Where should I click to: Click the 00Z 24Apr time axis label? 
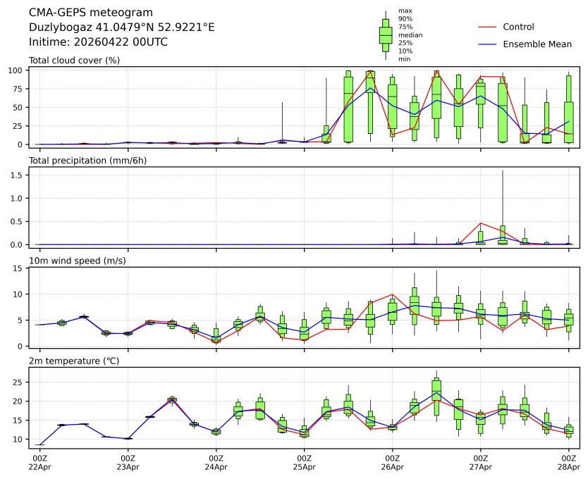point(216,463)
